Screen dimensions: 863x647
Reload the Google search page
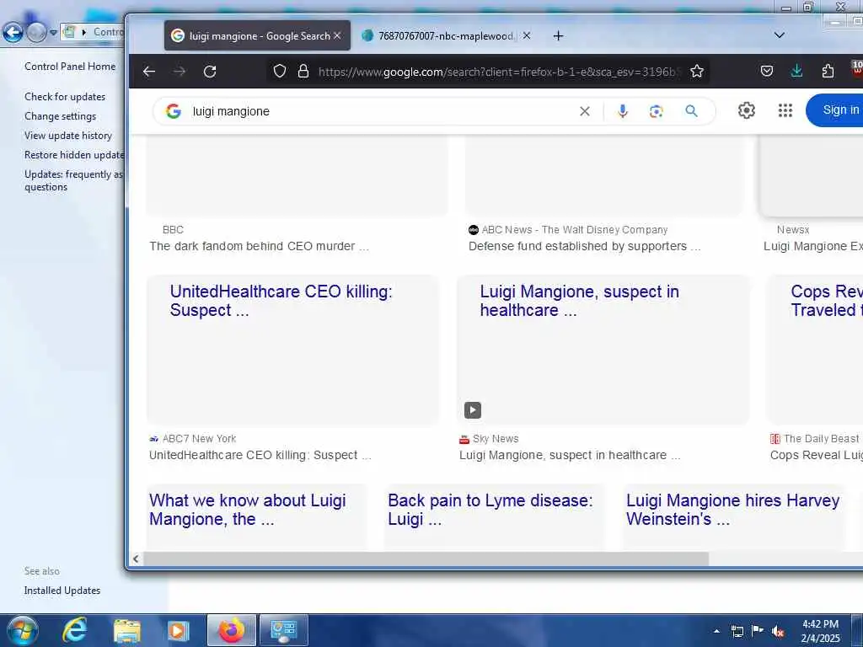click(210, 72)
